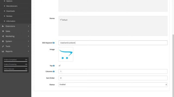Click the Top help icon
Viewport: 174px width, 97px height.
(x=54, y=66)
